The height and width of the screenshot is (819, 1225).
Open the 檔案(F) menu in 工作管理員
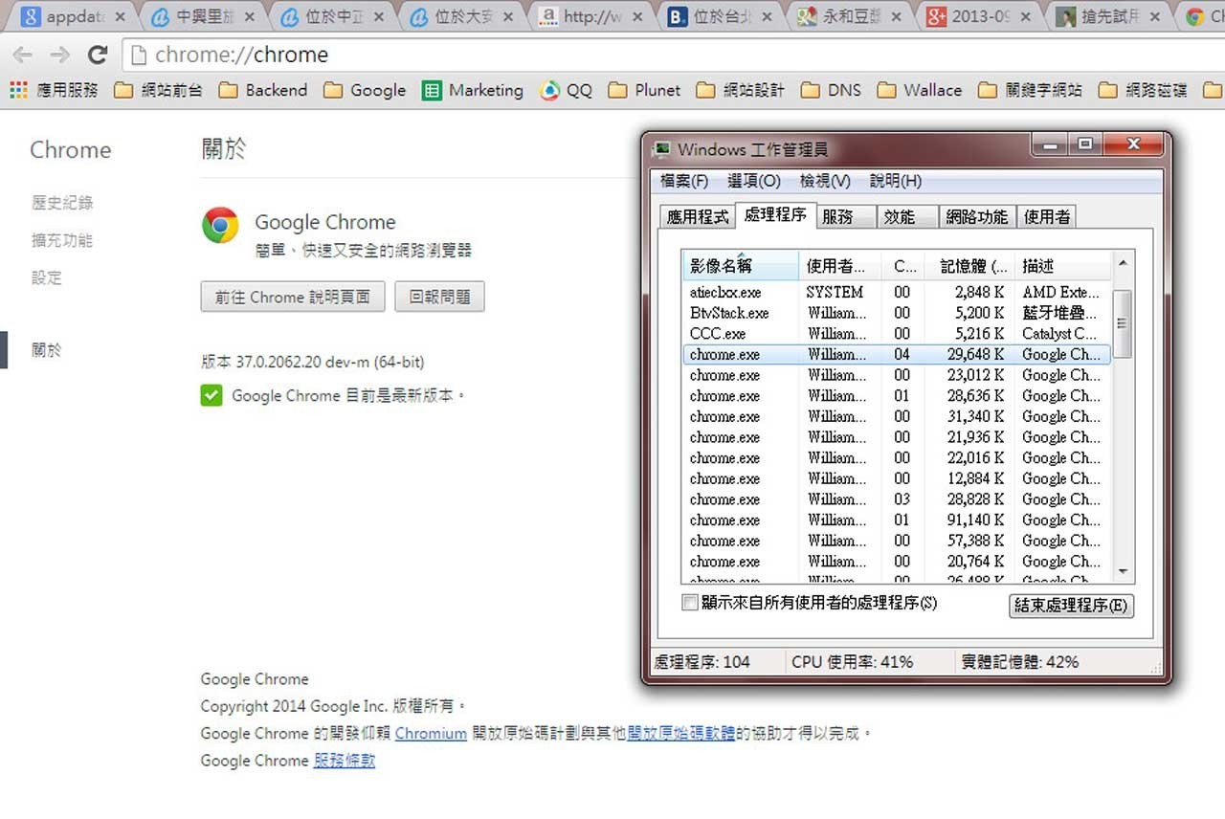[x=684, y=181]
